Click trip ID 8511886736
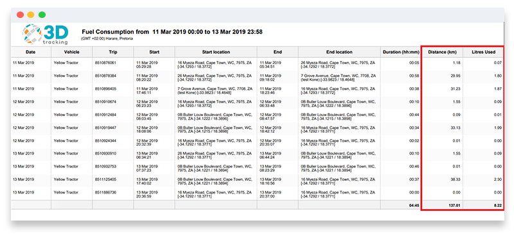Screen dimensions: 514x234 [105, 192]
